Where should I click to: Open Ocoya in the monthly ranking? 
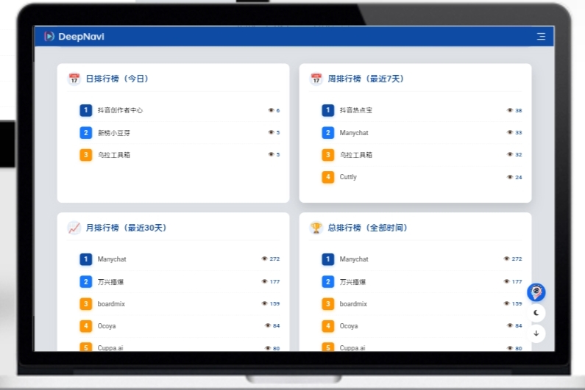click(x=107, y=326)
